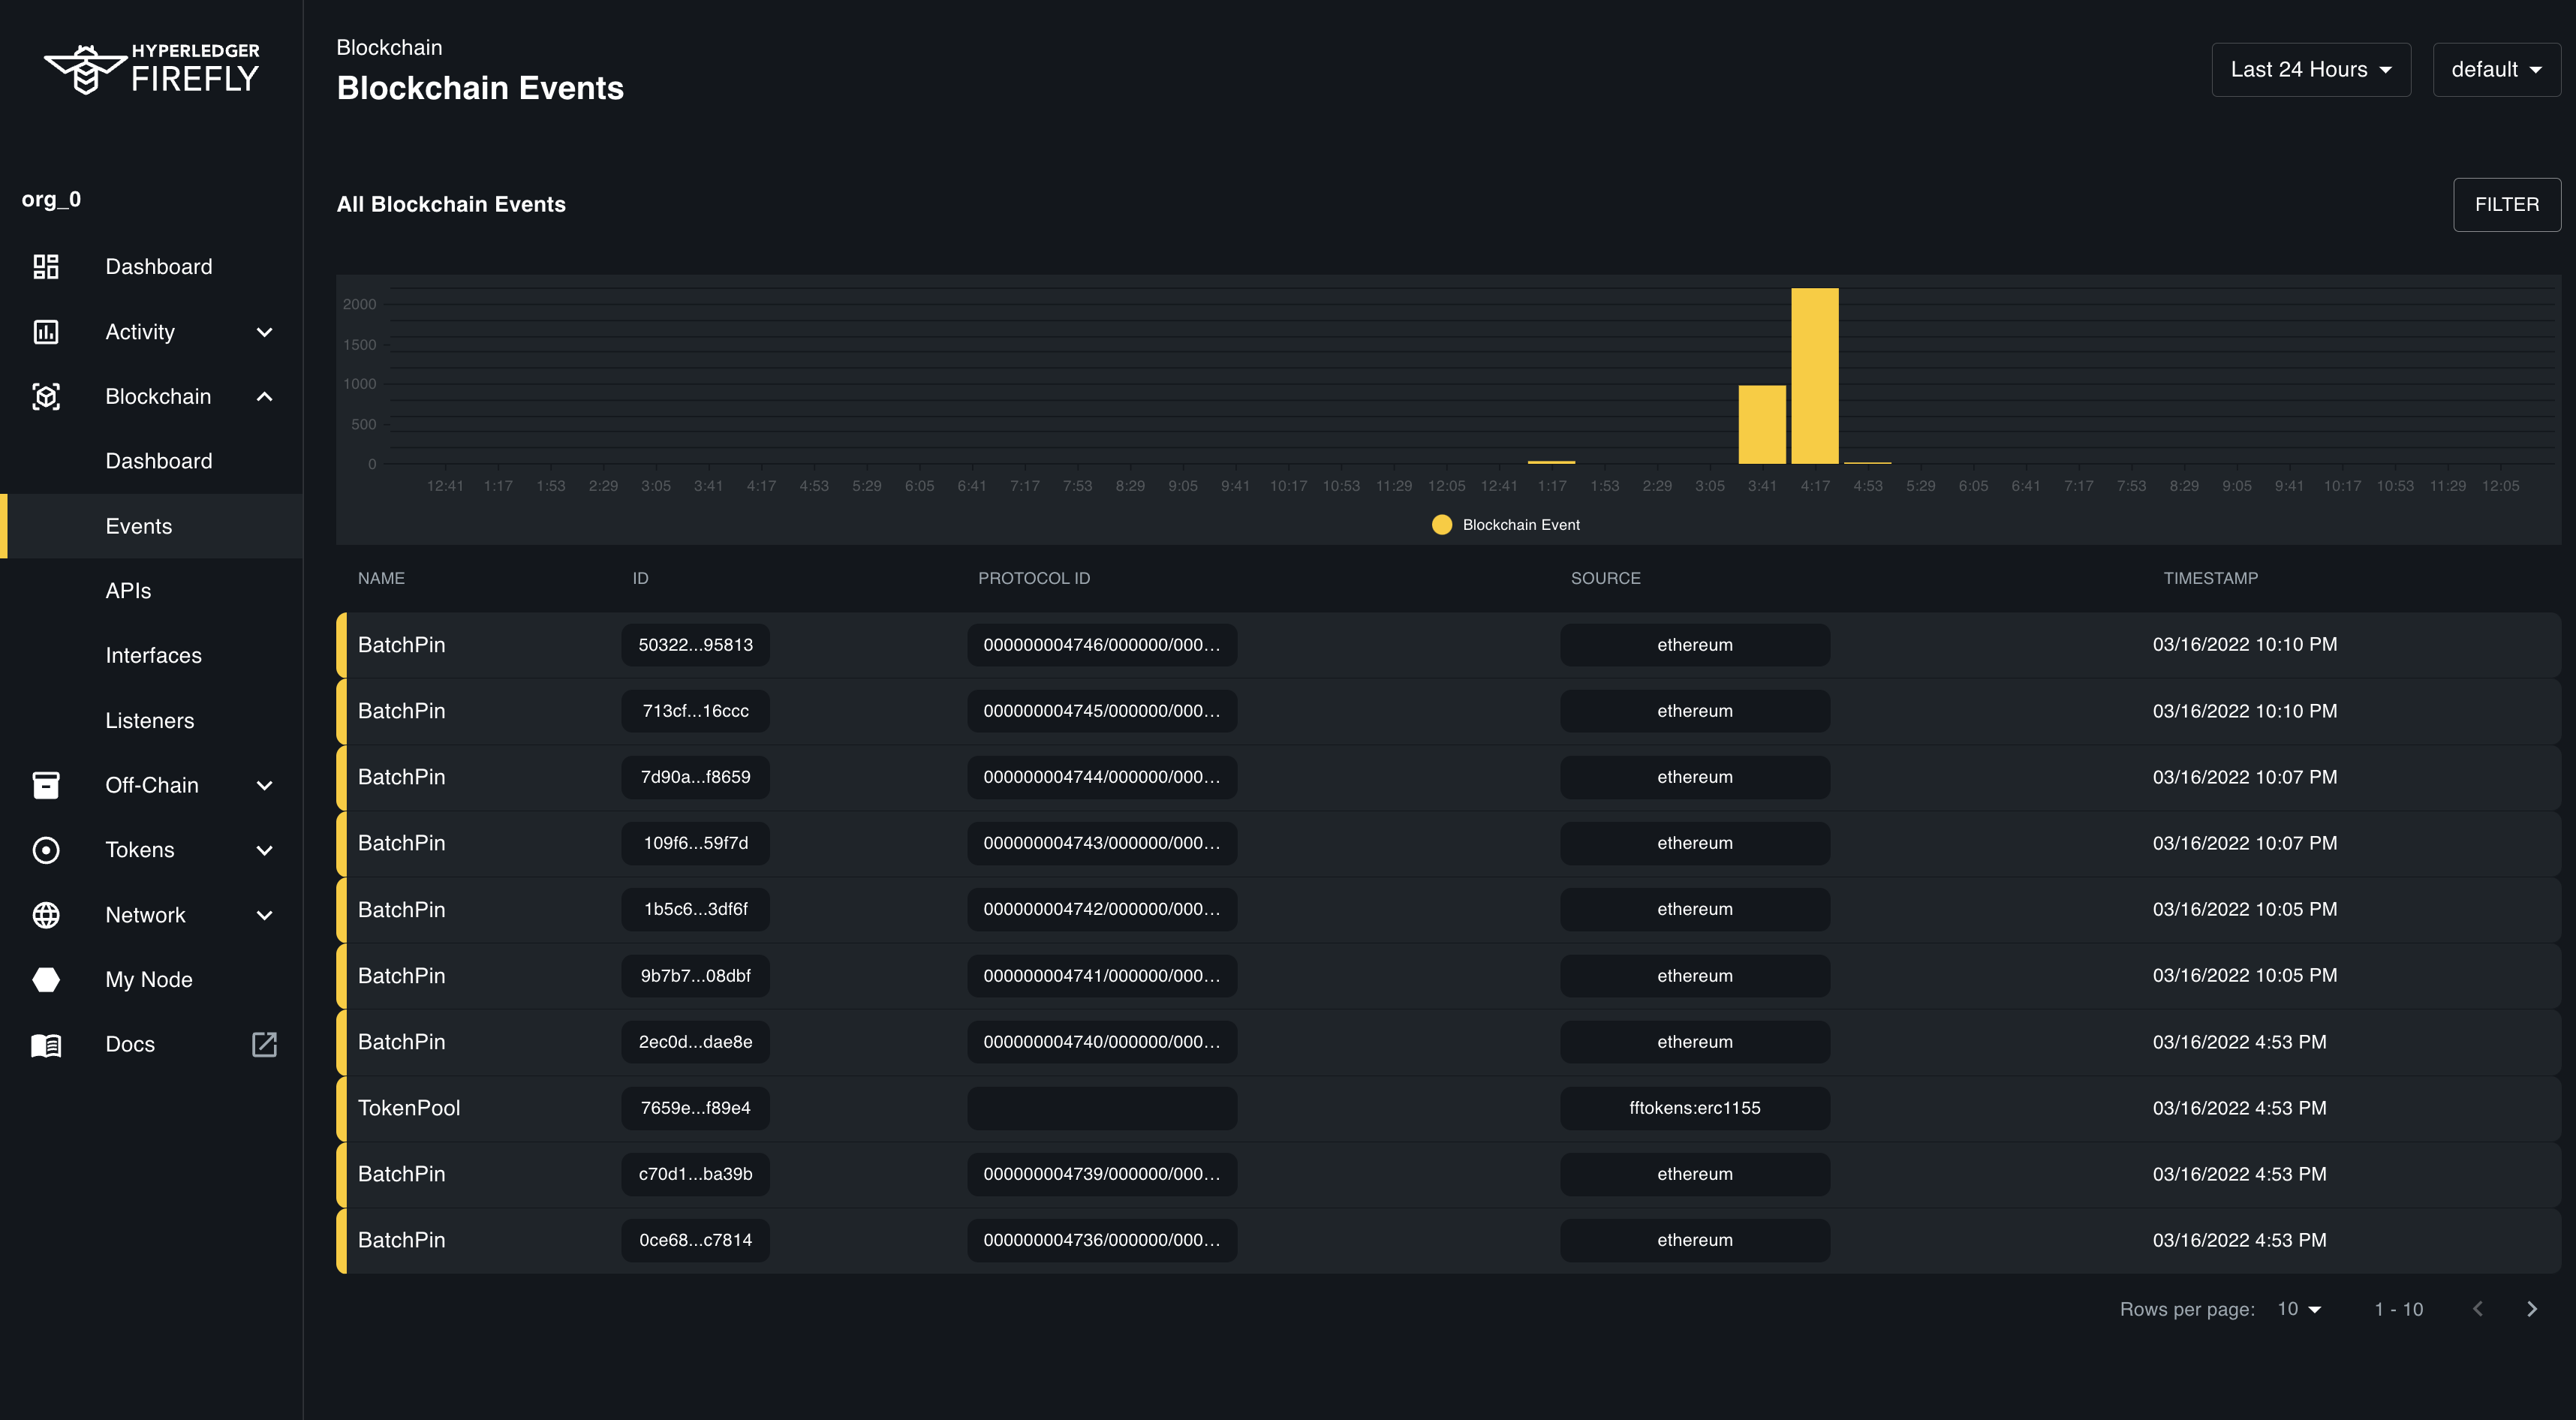Switch to the APIs section

pyautogui.click(x=128, y=590)
